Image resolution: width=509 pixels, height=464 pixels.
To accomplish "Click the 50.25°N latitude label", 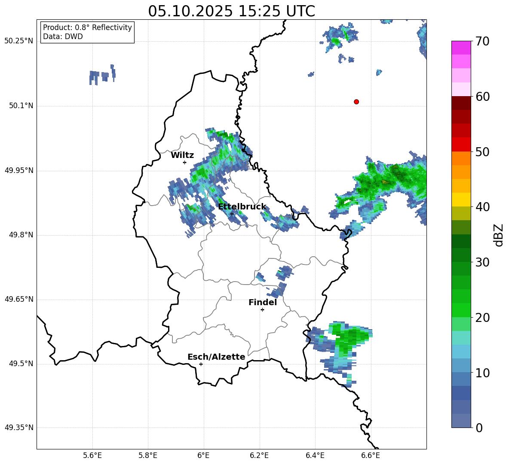I will click(19, 41).
